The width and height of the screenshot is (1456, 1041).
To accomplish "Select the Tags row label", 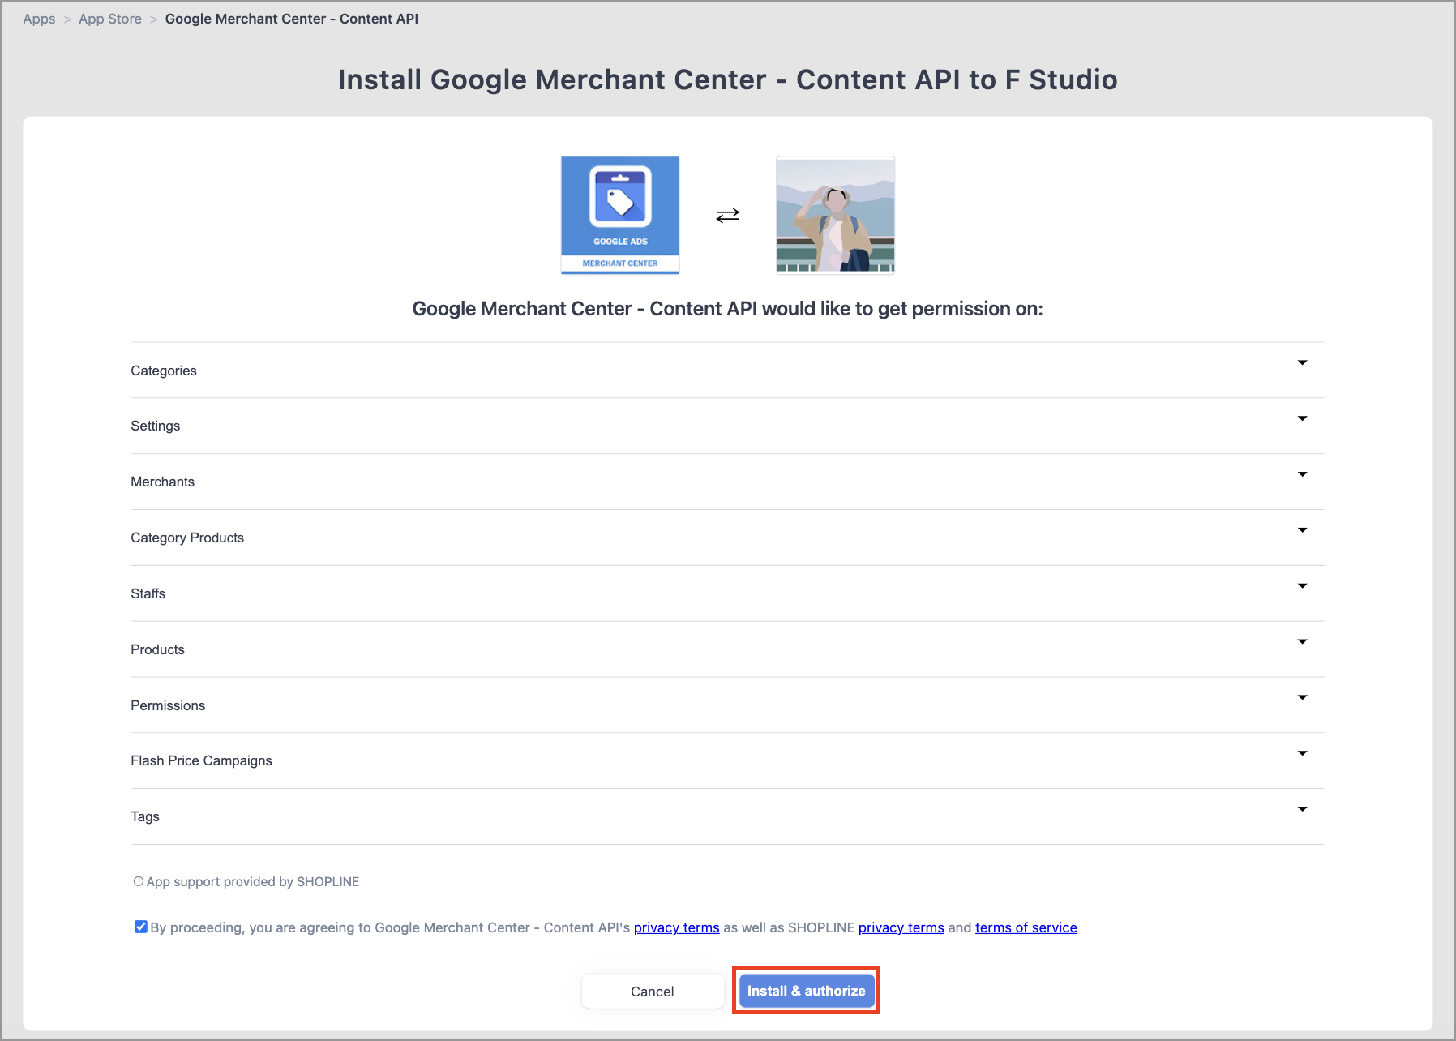I will pyautogui.click(x=145, y=816).
